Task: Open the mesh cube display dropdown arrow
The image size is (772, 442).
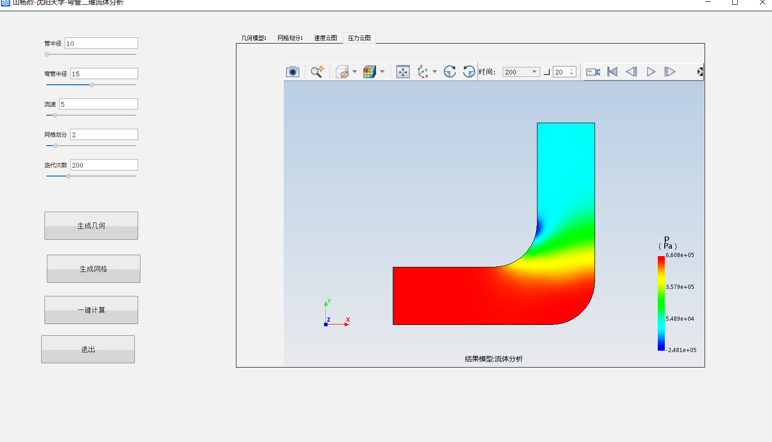Action: point(382,72)
